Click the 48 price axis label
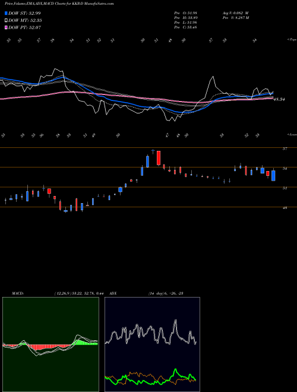Image resolution: width=297 pixels, height=392 pixels. click(x=285, y=208)
